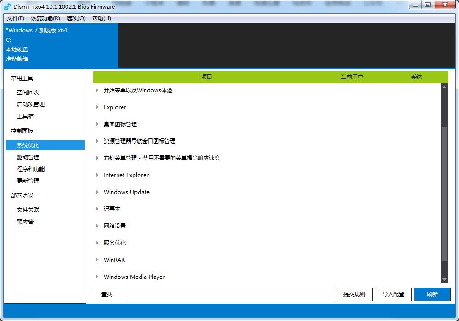This screenshot has width=459, height=321.
Task: Expand the WinRAR arrow
Action: coord(97,260)
